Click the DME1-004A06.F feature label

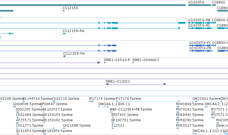click(146, 60)
